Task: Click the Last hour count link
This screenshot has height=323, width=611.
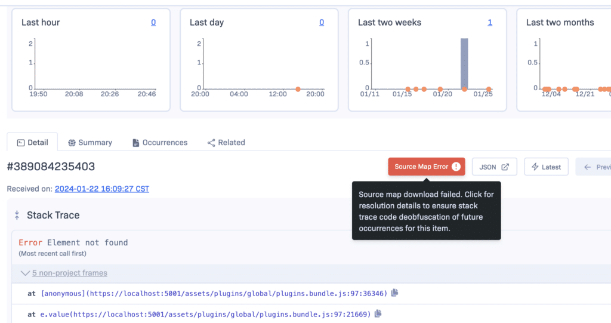Action: tap(153, 23)
